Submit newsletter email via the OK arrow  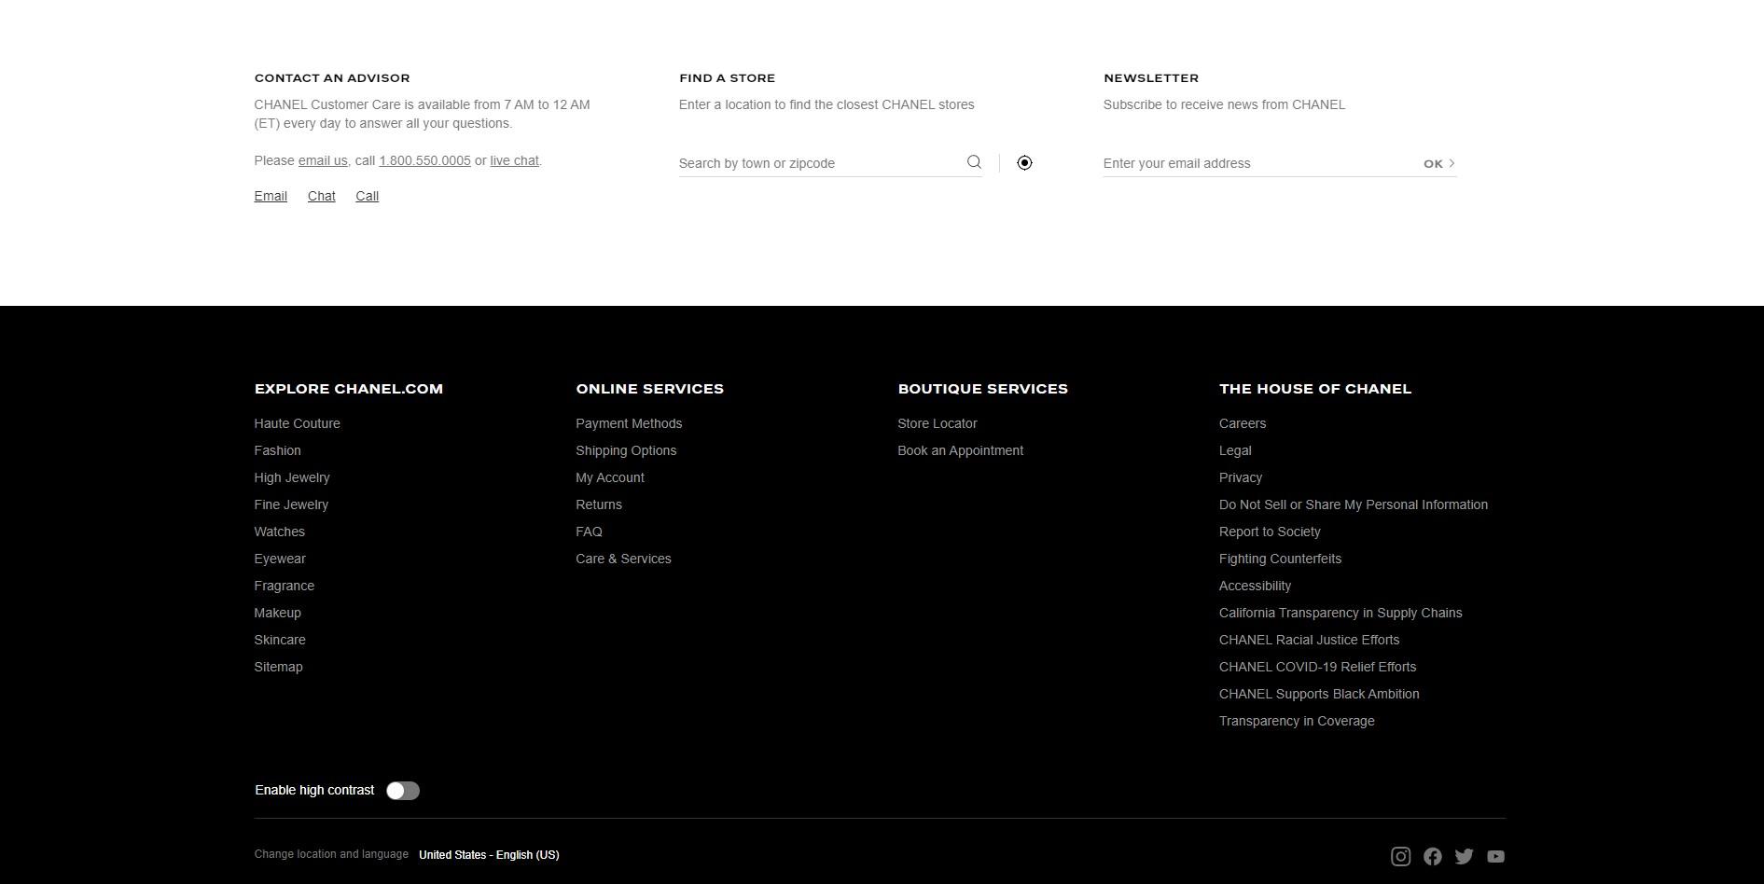(x=1437, y=163)
